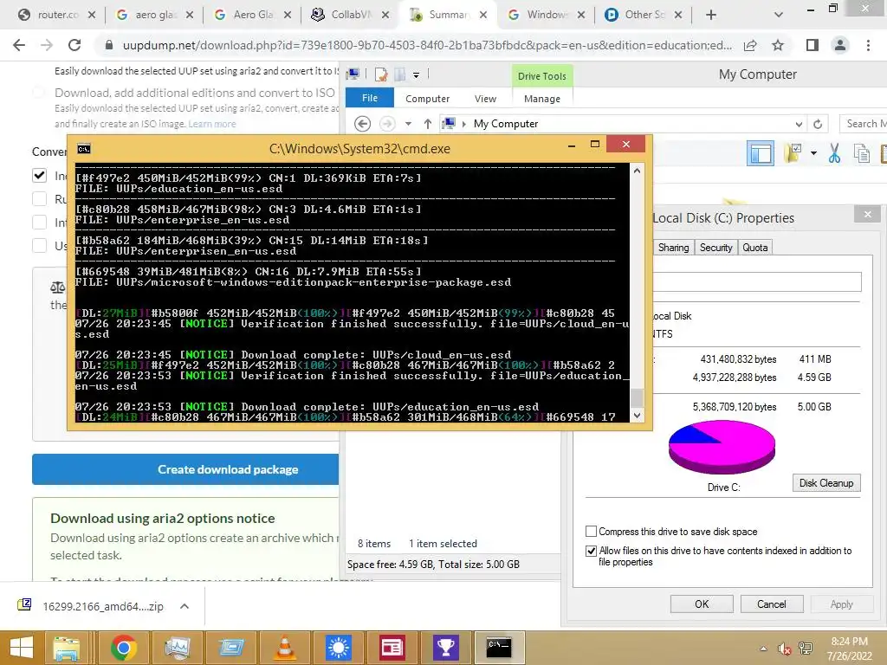
Task: Close the router.co tab
Action: point(92,16)
